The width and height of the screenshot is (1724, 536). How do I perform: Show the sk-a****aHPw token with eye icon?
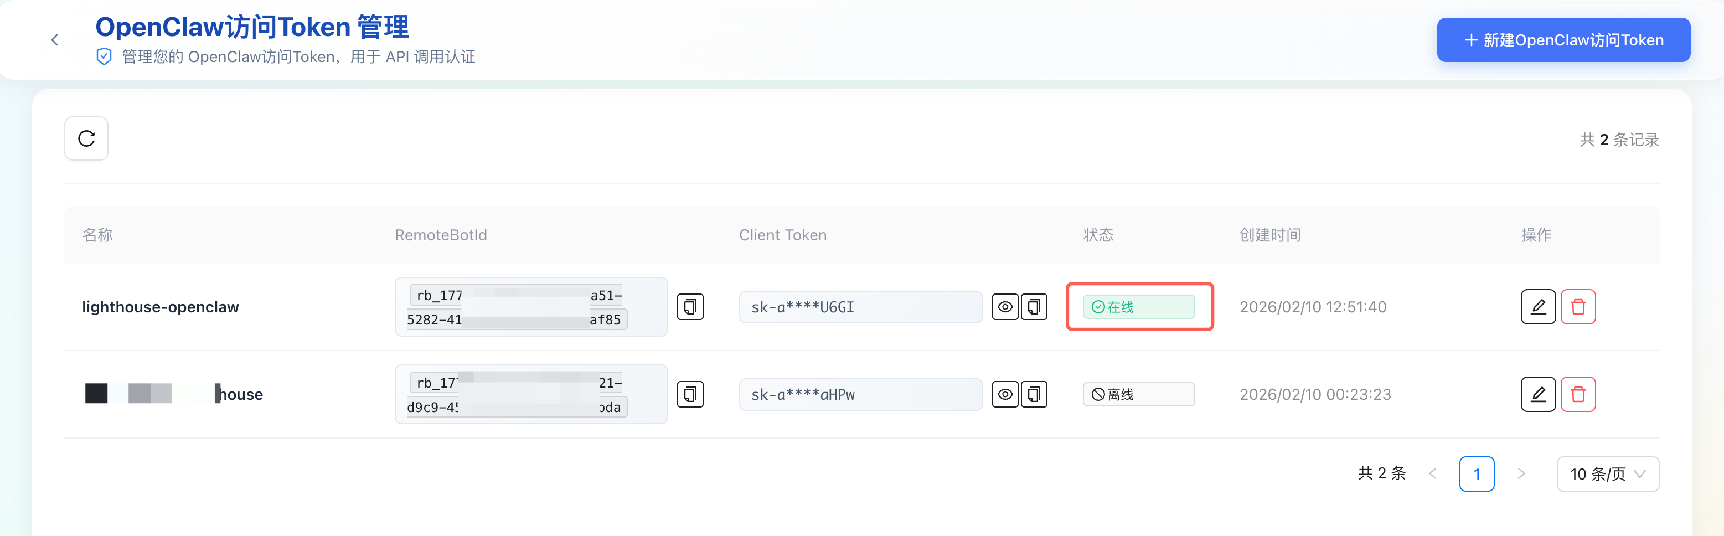1005,395
